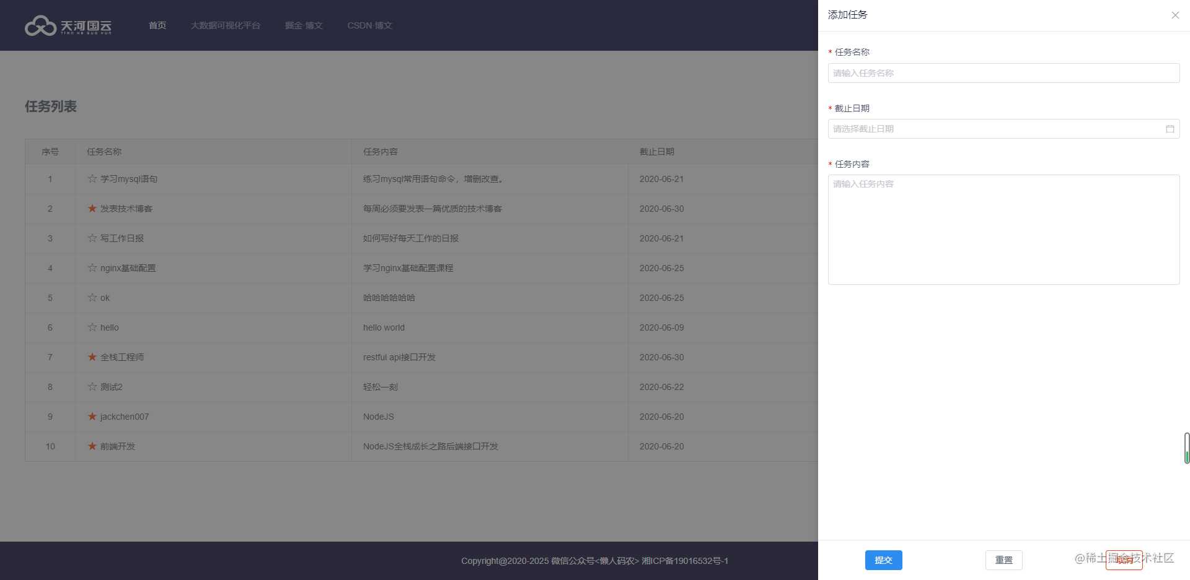Click the hello world content cell
Screen dimensions: 1190x580
coord(384,327)
